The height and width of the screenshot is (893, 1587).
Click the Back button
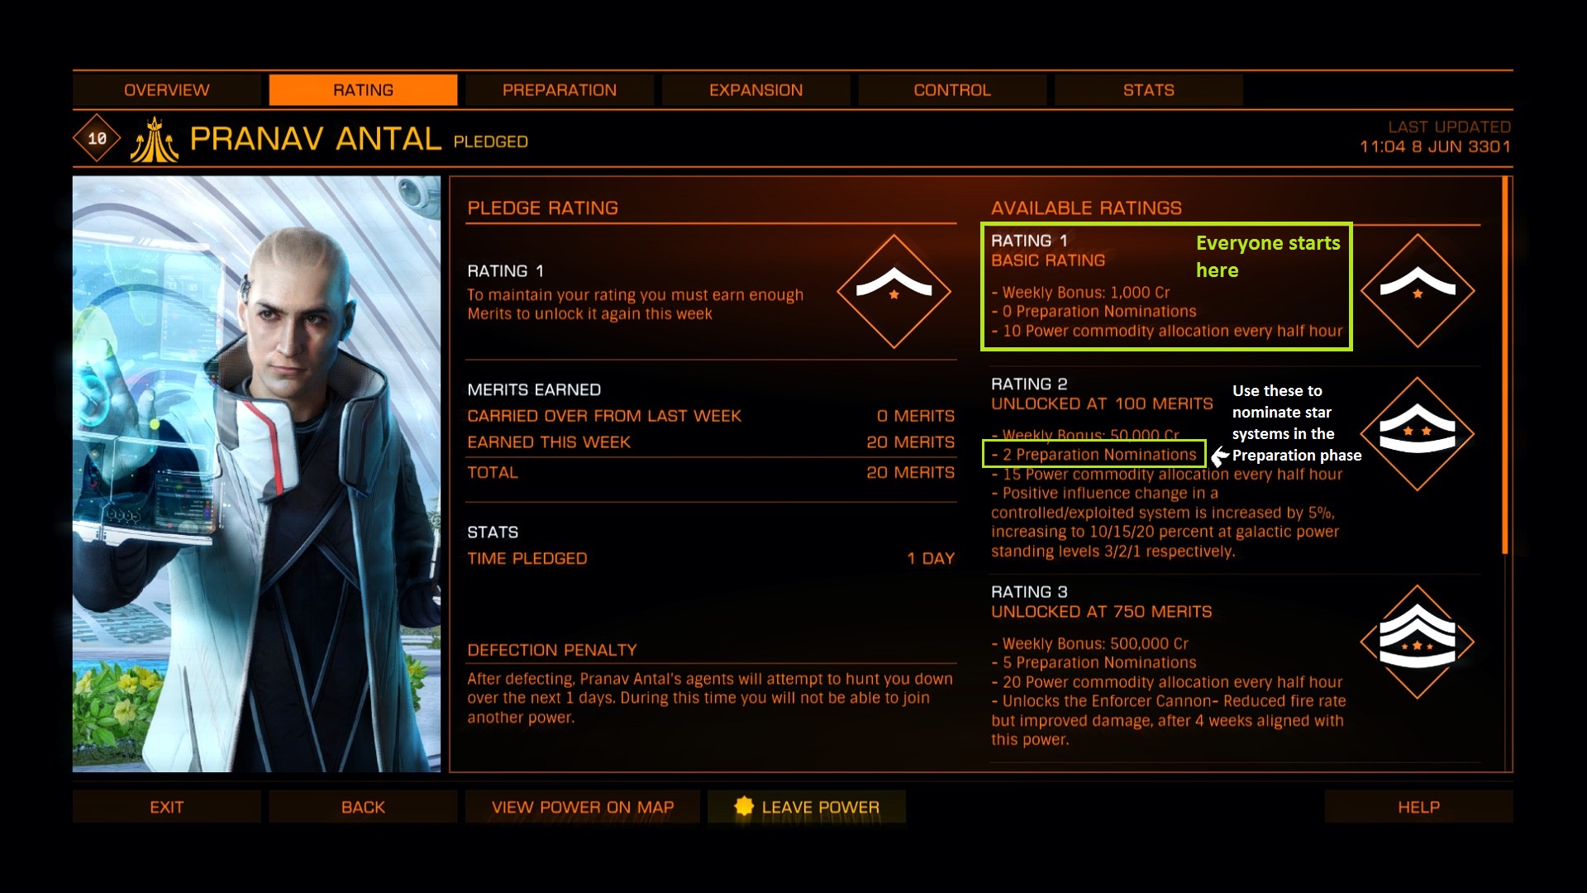pos(363,807)
